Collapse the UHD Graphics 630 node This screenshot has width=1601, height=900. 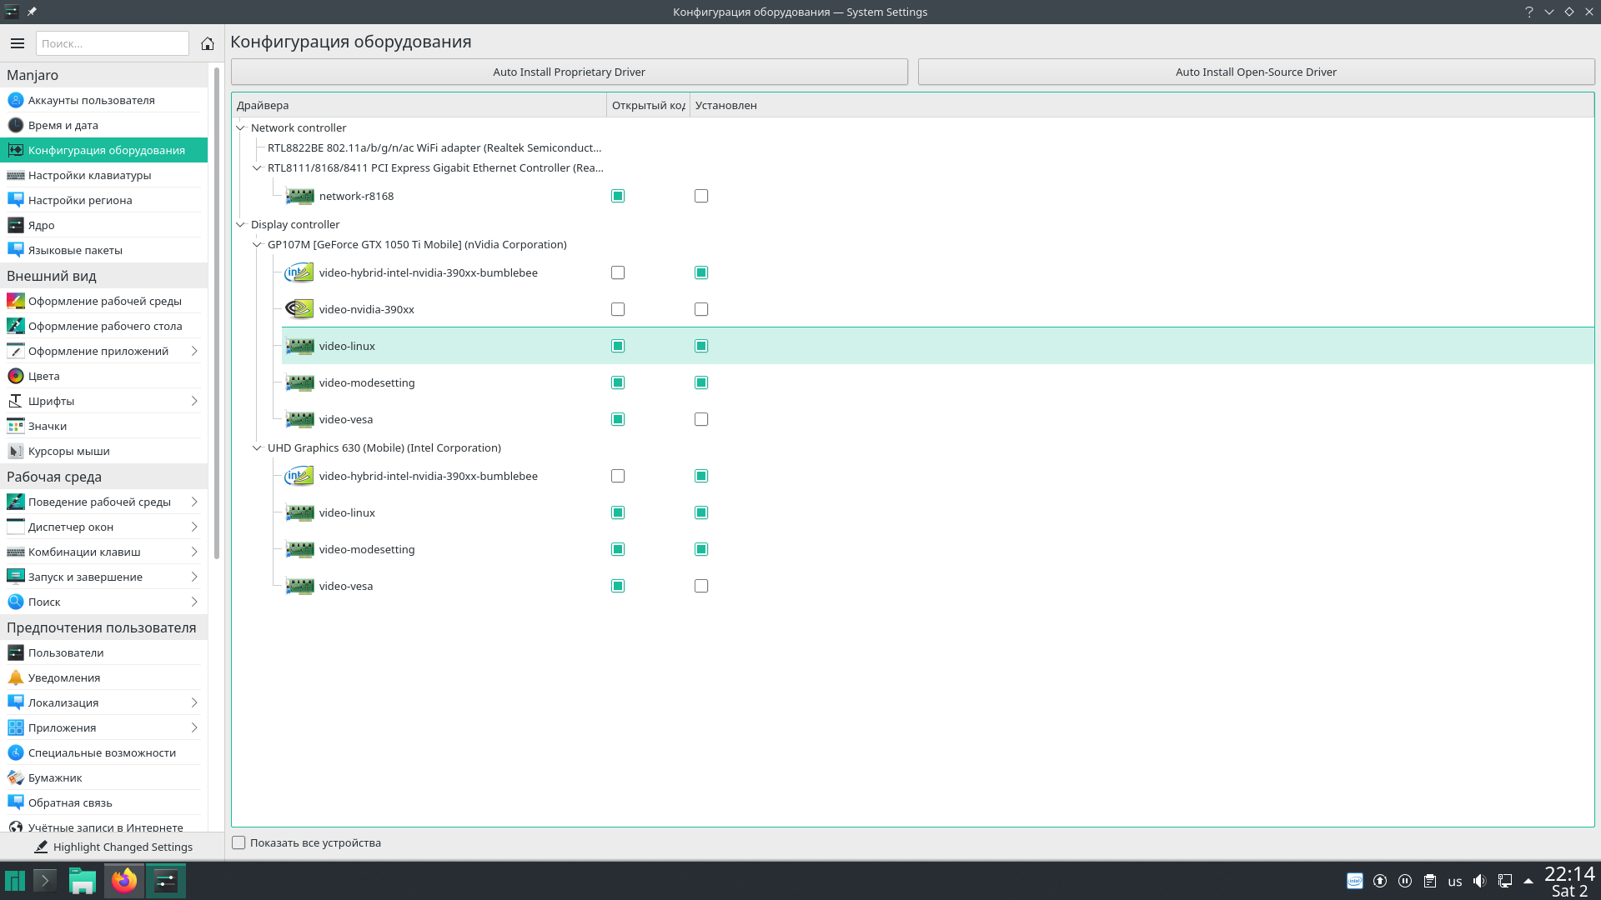pyautogui.click(x=257, y=447)
